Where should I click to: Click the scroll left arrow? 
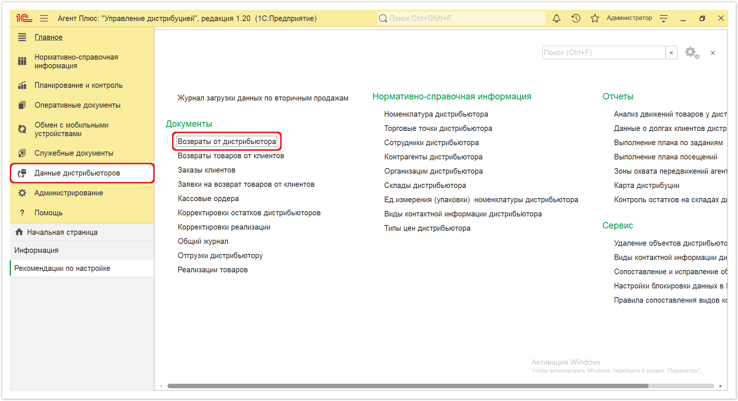161,386
